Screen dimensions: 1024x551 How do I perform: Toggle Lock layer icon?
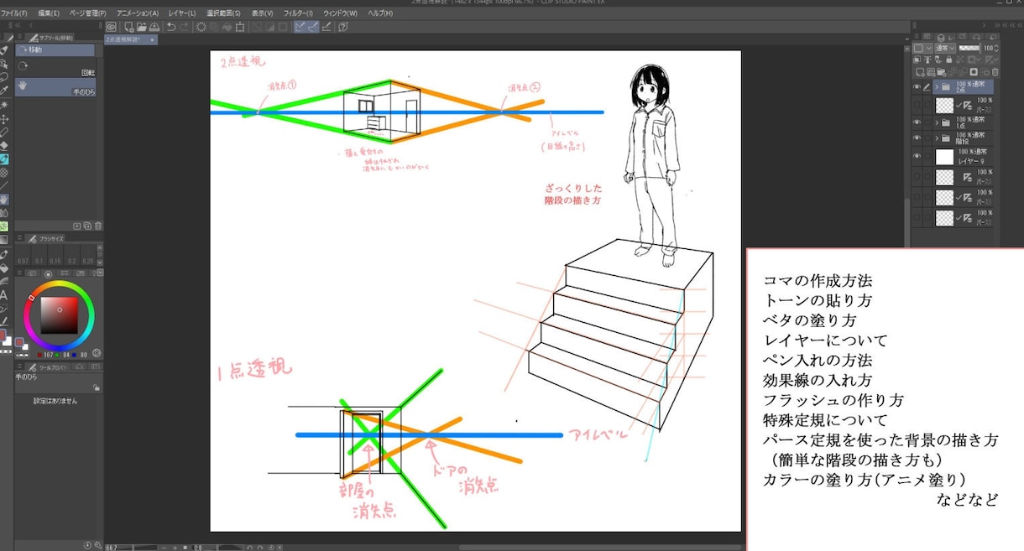tap(948, 60)
